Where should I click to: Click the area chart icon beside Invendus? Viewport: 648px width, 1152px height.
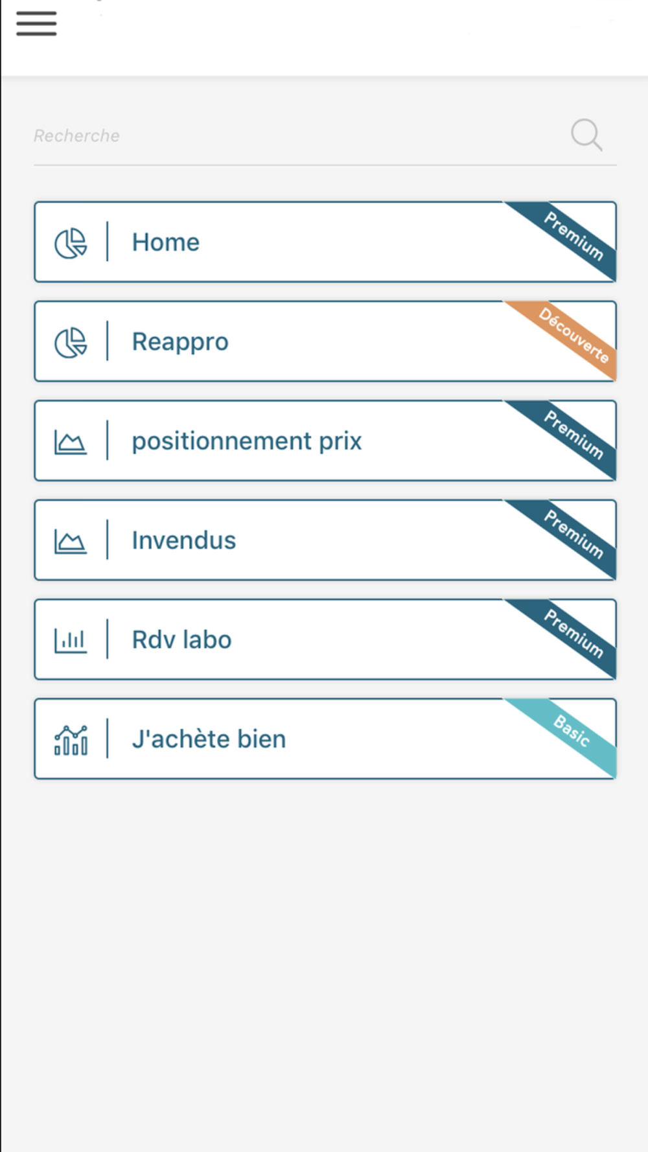pyautogui.click(x=71, y=541)
